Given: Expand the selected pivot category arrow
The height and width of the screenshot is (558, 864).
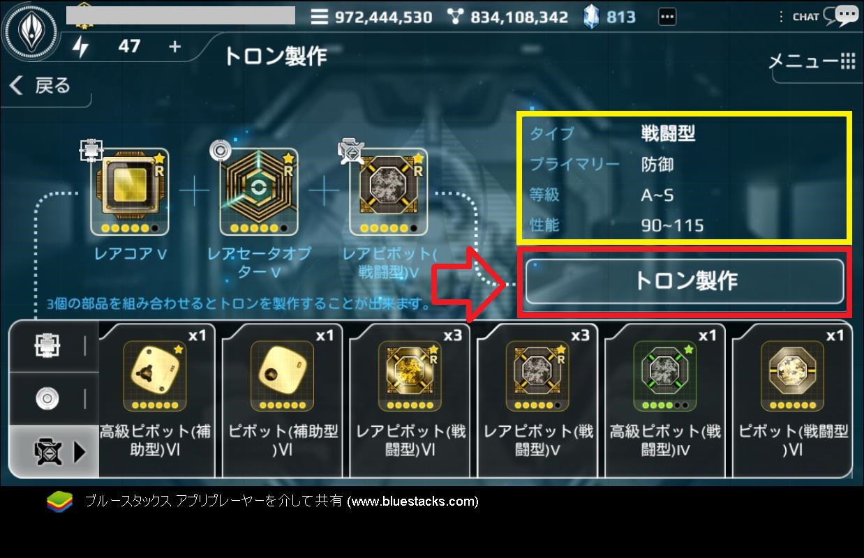Looking at the screenshot, I should pos(79,452).
